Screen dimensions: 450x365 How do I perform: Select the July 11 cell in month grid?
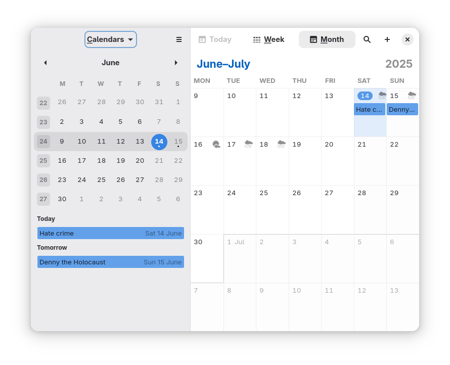pyautogui.click(x=338, y=307)
